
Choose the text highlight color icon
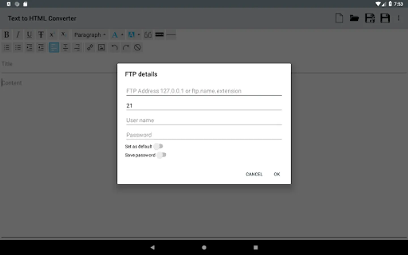[x=131, y=35]
